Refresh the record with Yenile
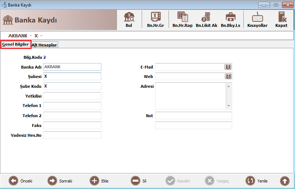Screen dimensions: 295x189 [256, 181]
